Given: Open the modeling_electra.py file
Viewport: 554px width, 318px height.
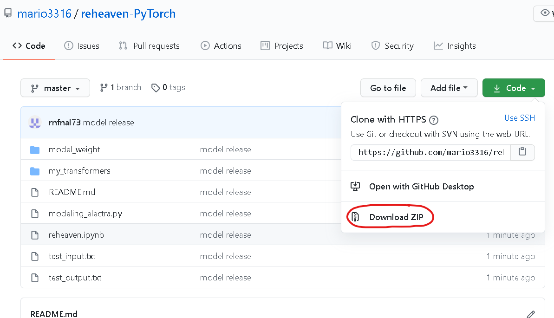Looking at the screenshot, I should [x=85, y=214].
